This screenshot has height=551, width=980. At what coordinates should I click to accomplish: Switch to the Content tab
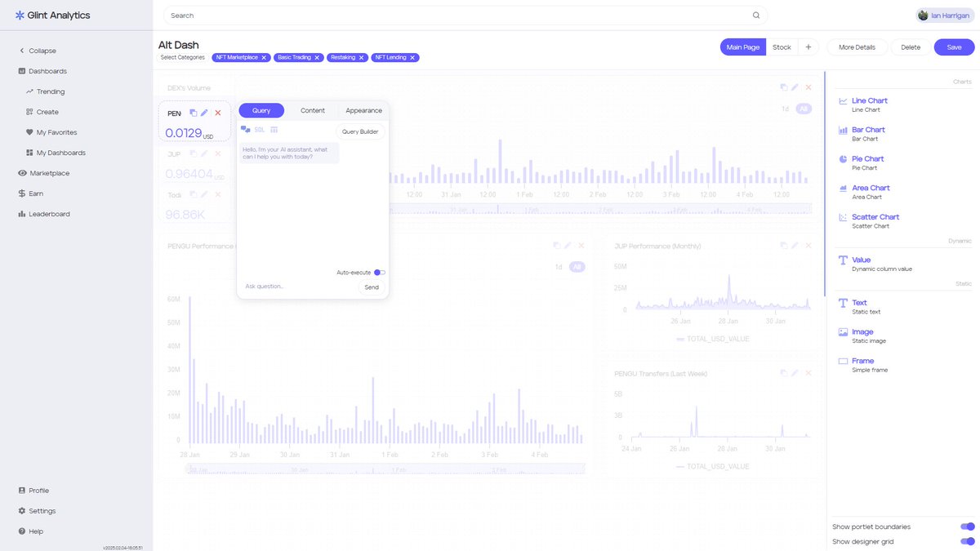pyautogui.click(x=313, y=110)
